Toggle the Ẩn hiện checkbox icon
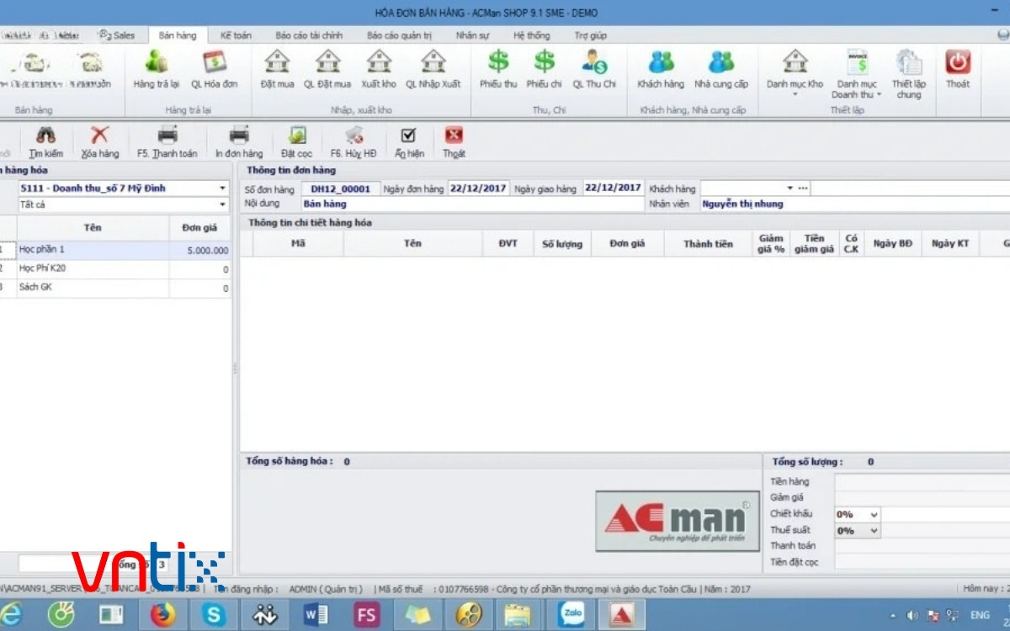The image size is (1010, 631). pos(409,136)
